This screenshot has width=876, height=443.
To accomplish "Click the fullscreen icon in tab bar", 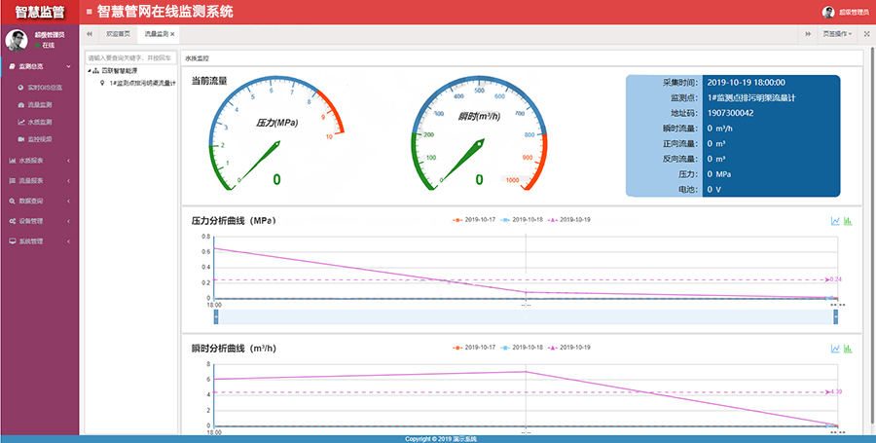I will tap(866, 34).
